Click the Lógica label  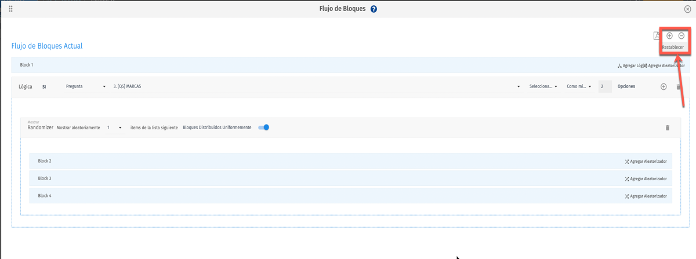click(x=26, y=87)
